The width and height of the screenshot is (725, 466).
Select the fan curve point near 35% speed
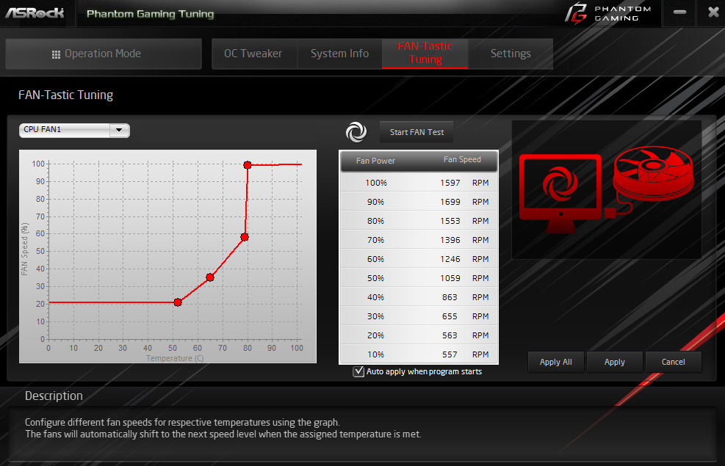coord(210,277)
